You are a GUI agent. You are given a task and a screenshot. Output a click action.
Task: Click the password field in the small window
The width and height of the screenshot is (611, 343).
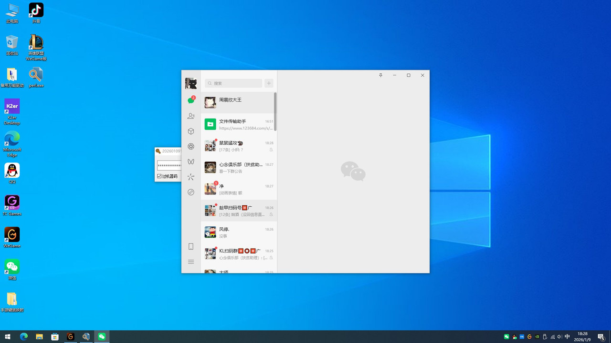169,165
